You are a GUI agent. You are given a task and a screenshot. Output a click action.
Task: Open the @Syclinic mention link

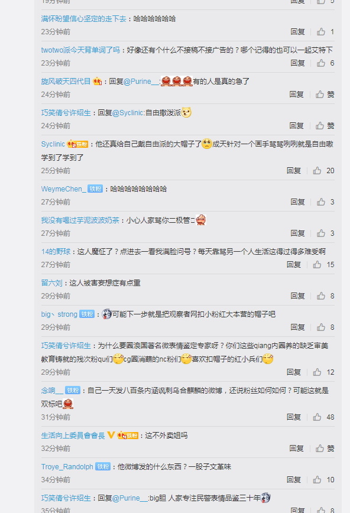click(x=128, y=112)
